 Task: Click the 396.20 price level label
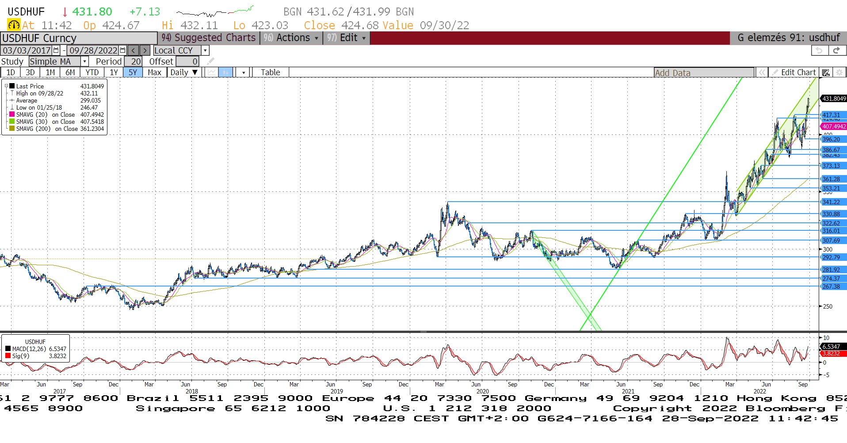834,139
